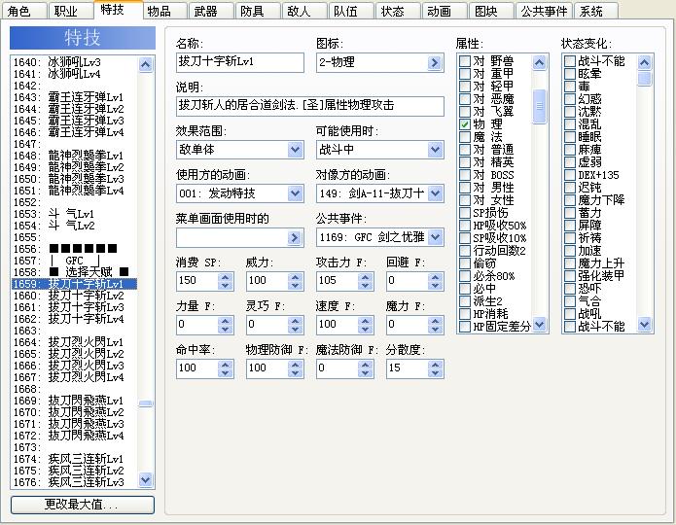Screen dimensions: 676x525
Task: Switch to the 武器 tab
Action: pos(211,11)
